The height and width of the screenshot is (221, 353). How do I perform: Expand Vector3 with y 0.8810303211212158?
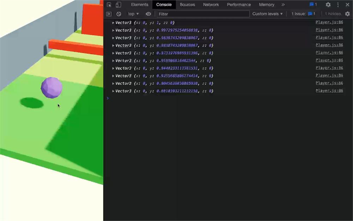(113, 91)
